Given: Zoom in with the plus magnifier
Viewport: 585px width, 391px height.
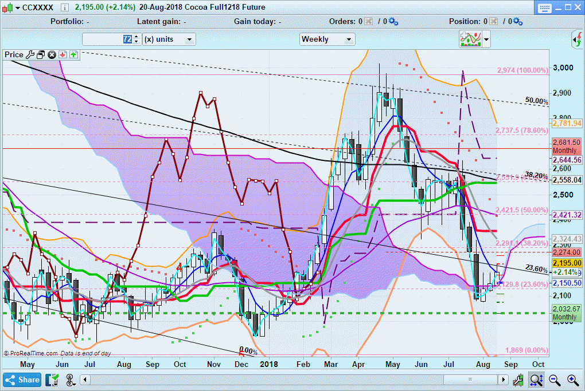Looking at the screenshot, I should coord(573,380).
